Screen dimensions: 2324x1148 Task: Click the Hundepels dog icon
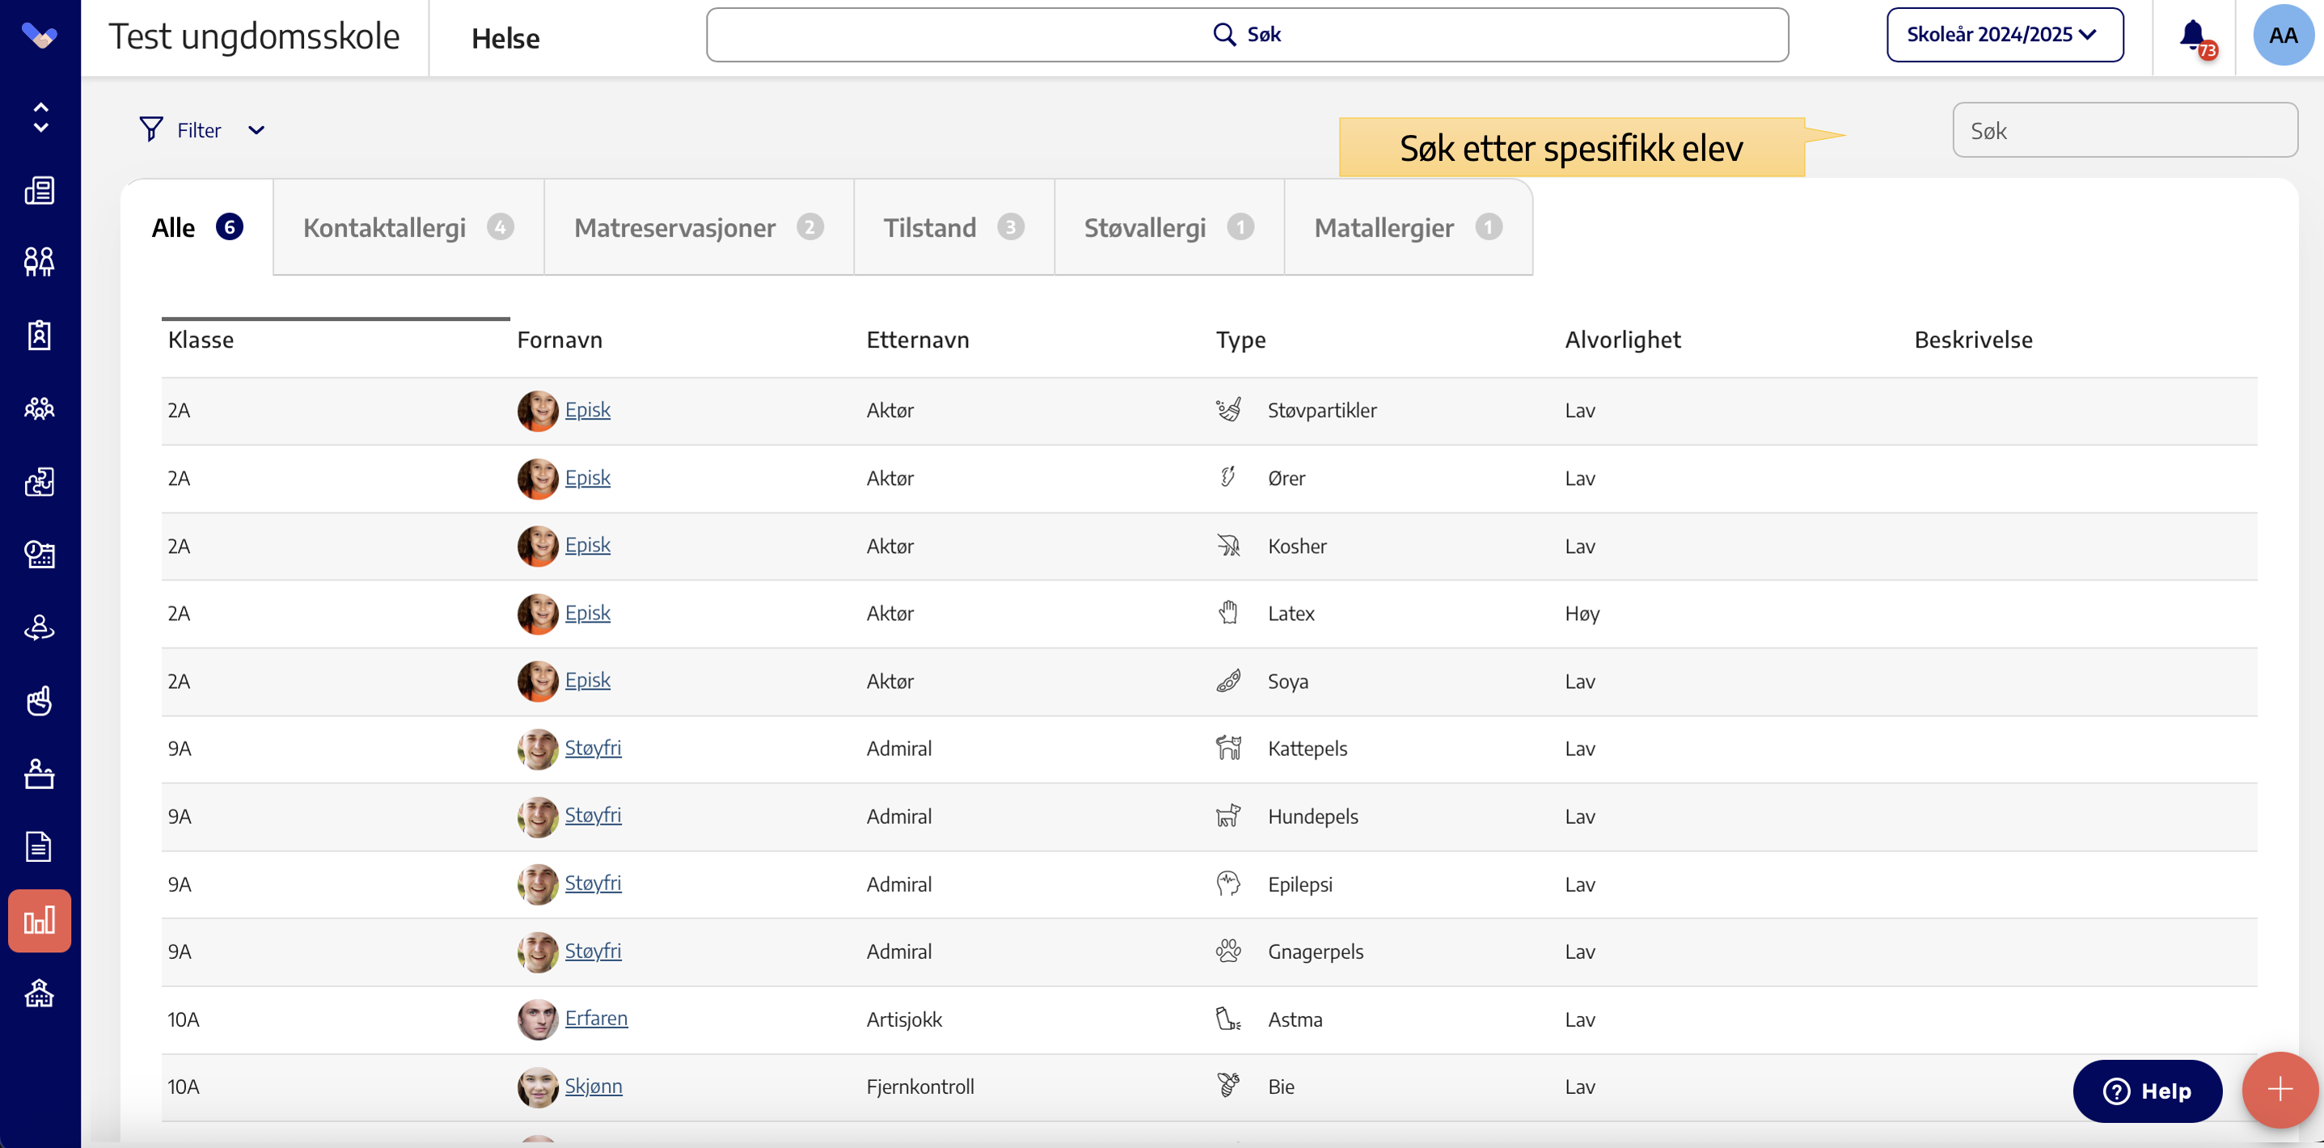[x=1227, y=815]
